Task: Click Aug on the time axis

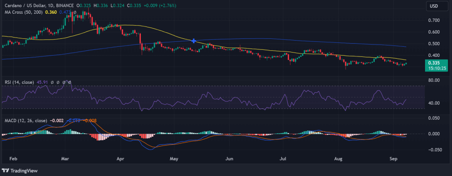Action: pos(339,158)
